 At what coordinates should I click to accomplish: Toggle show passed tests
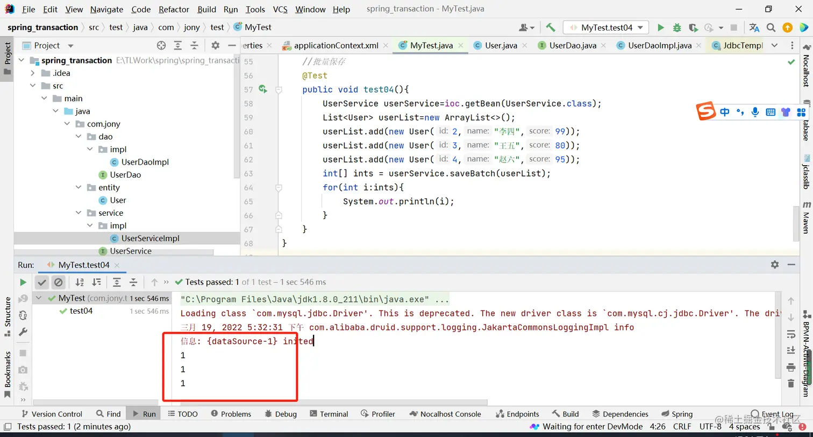(42, 282)
